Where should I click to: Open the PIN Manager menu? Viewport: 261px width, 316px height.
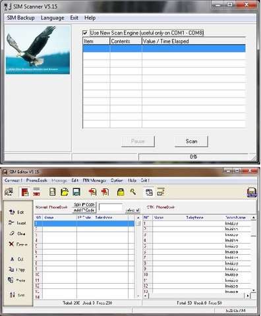tap(94, 180)
